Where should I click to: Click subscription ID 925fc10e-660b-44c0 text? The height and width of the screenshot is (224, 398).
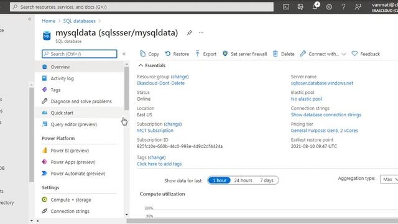[180, 146]
